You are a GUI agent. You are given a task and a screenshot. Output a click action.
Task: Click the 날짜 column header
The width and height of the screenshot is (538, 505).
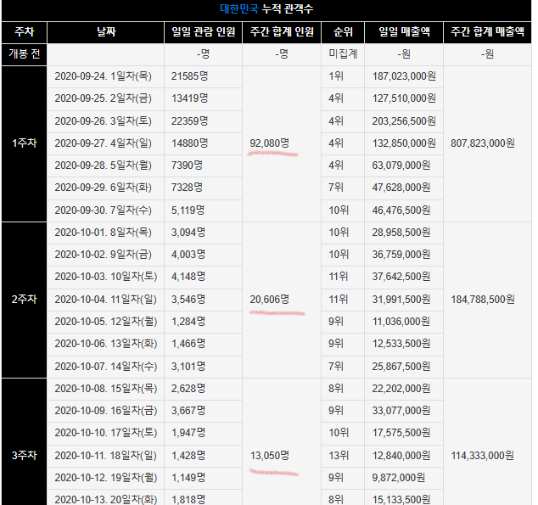click(106, 32)
